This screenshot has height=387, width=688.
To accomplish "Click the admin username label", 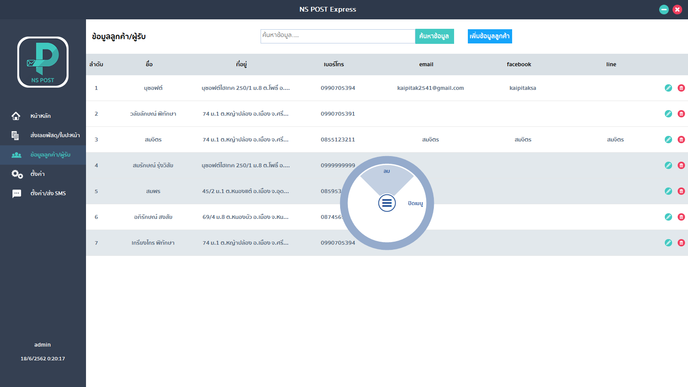I will tap(43, 344).
